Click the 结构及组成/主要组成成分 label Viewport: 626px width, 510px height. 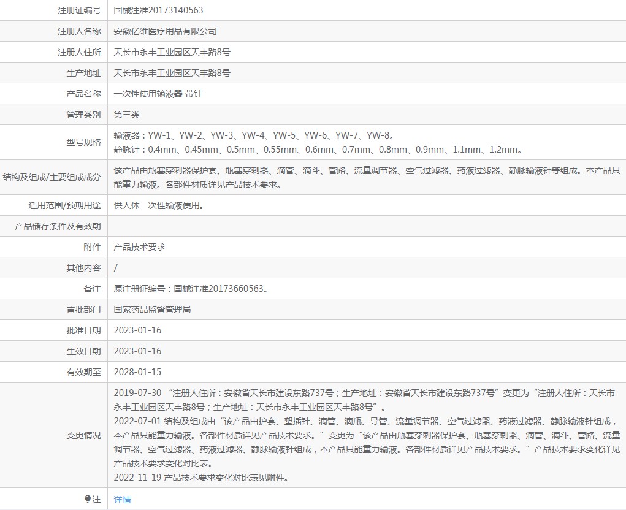(52, 178)
